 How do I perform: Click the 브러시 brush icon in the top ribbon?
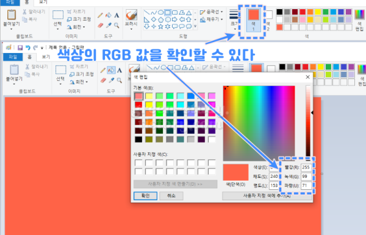131,15
